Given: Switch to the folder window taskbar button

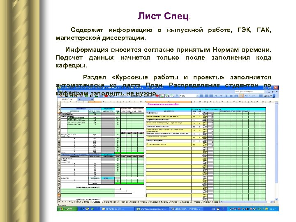Looking at the screenshot, I should [x=117, y=209].
